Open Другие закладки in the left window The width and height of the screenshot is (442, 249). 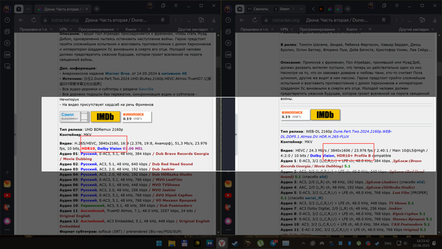(x=195, y=29)
